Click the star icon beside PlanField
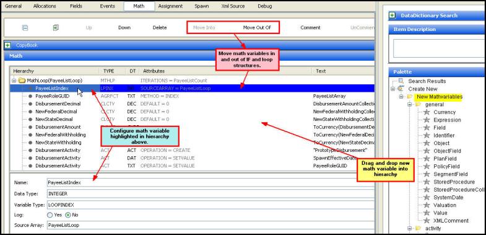486x235 pixels. tap(427, 159)
